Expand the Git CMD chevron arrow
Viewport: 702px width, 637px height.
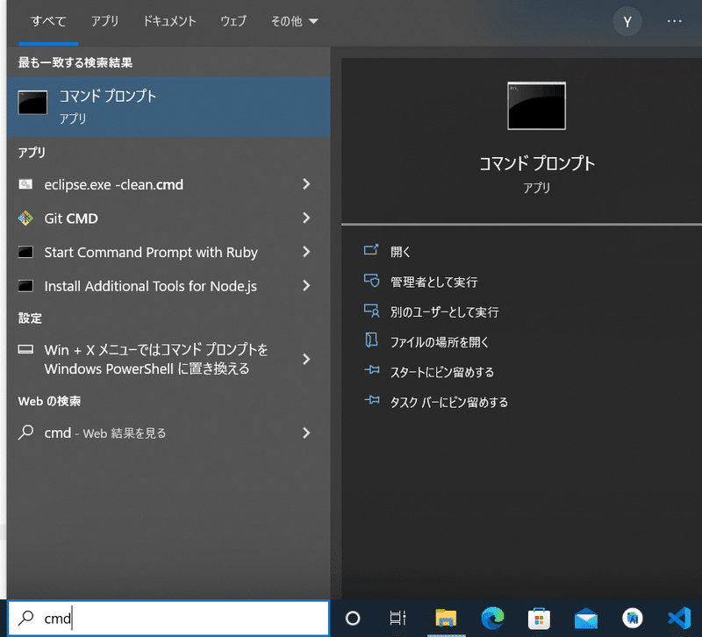click(306, 218)
